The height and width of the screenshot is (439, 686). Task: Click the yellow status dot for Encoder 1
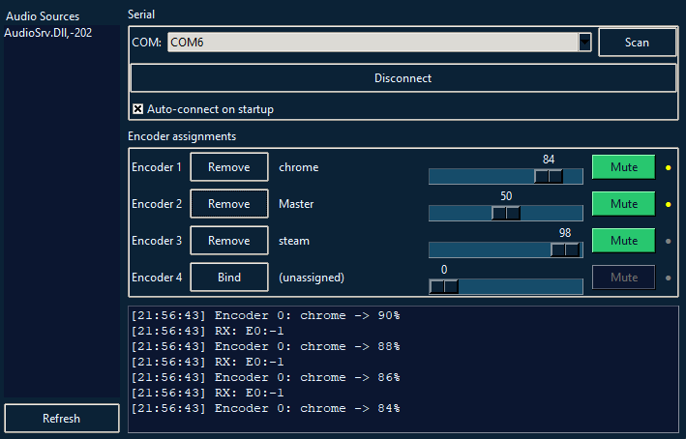(x=668, y=167)
